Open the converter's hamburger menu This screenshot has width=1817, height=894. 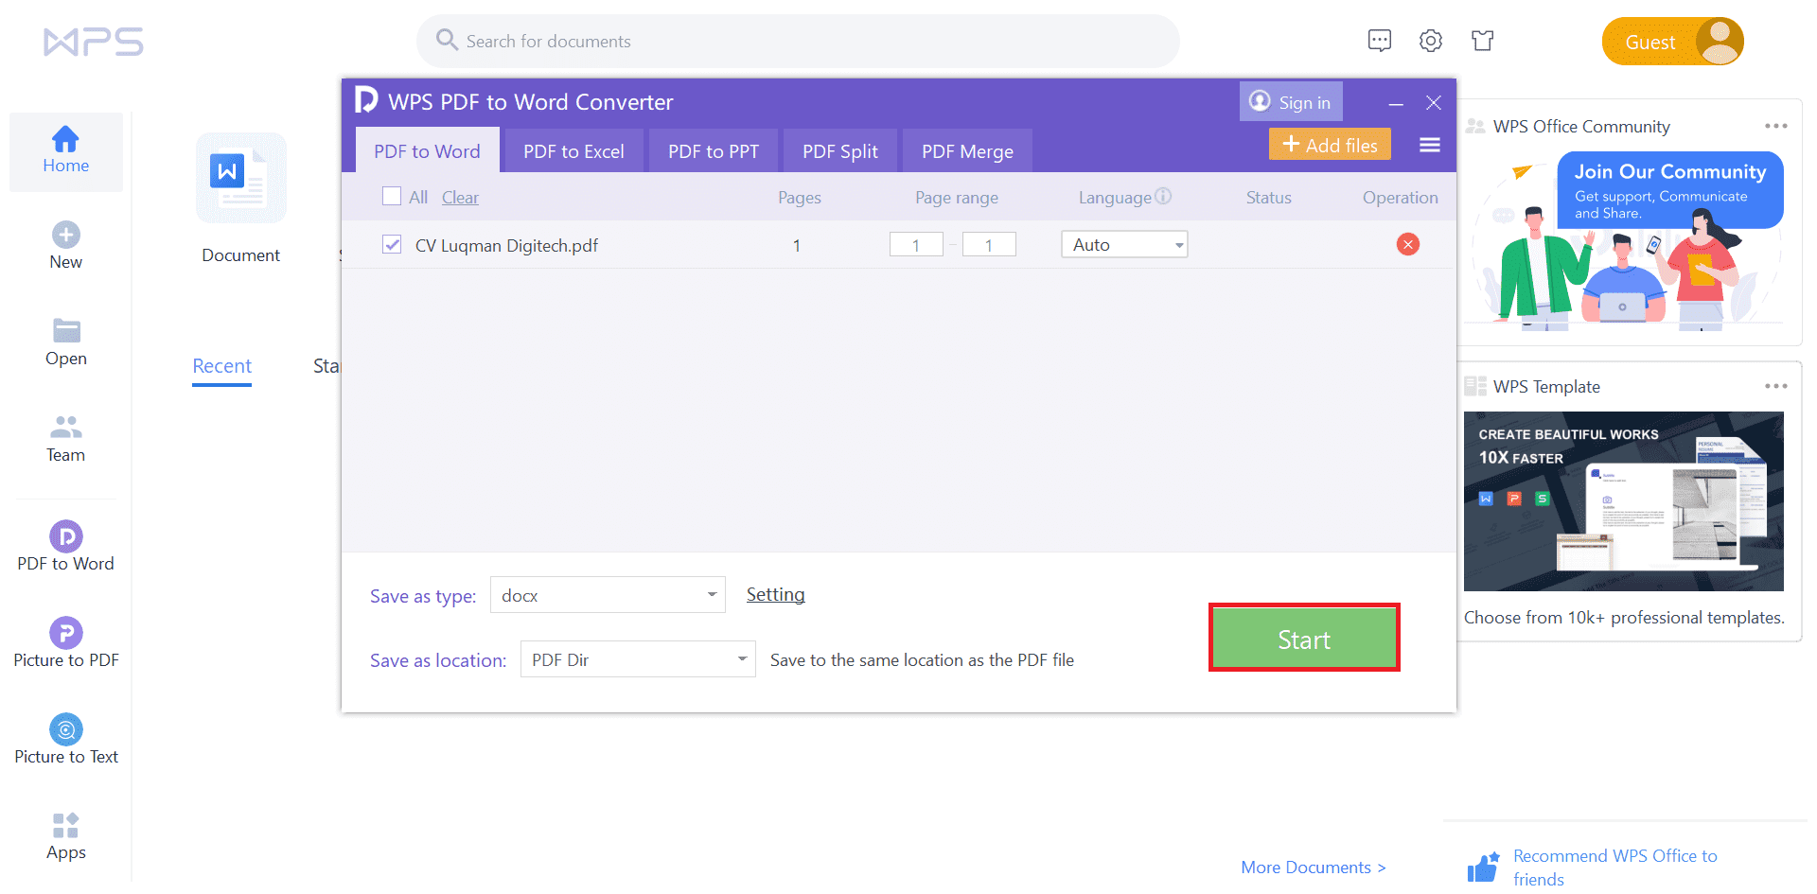click(1429, 144)
